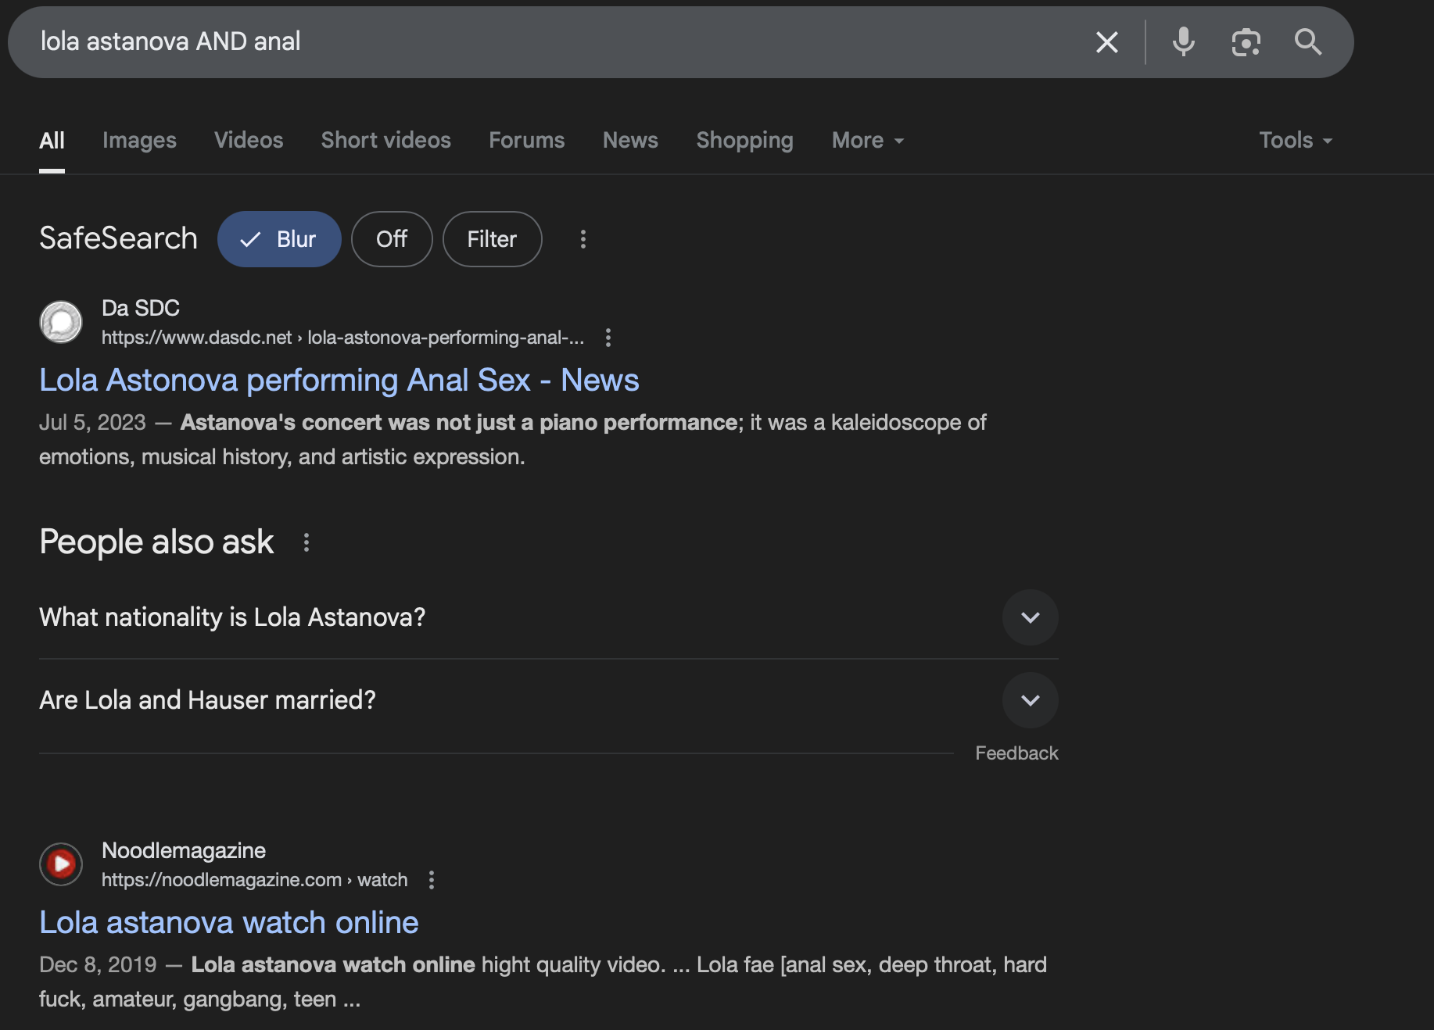Viewport: 1434px width, 1030px height.
Task: Turn SafeSearch Off
Action: click(392, 239)
